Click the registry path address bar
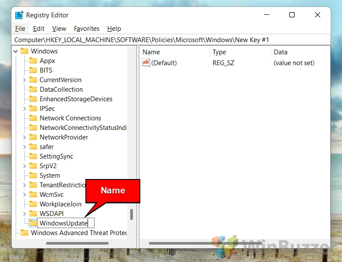The height and width of the screenshot is (262, 342). point(171,40)
